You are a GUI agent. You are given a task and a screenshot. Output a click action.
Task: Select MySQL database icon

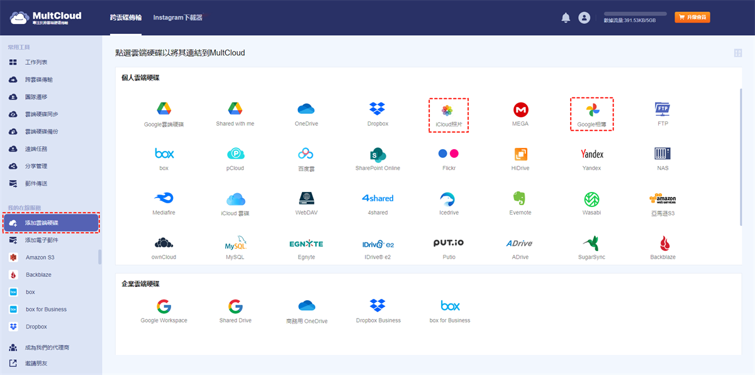(235, 249)
